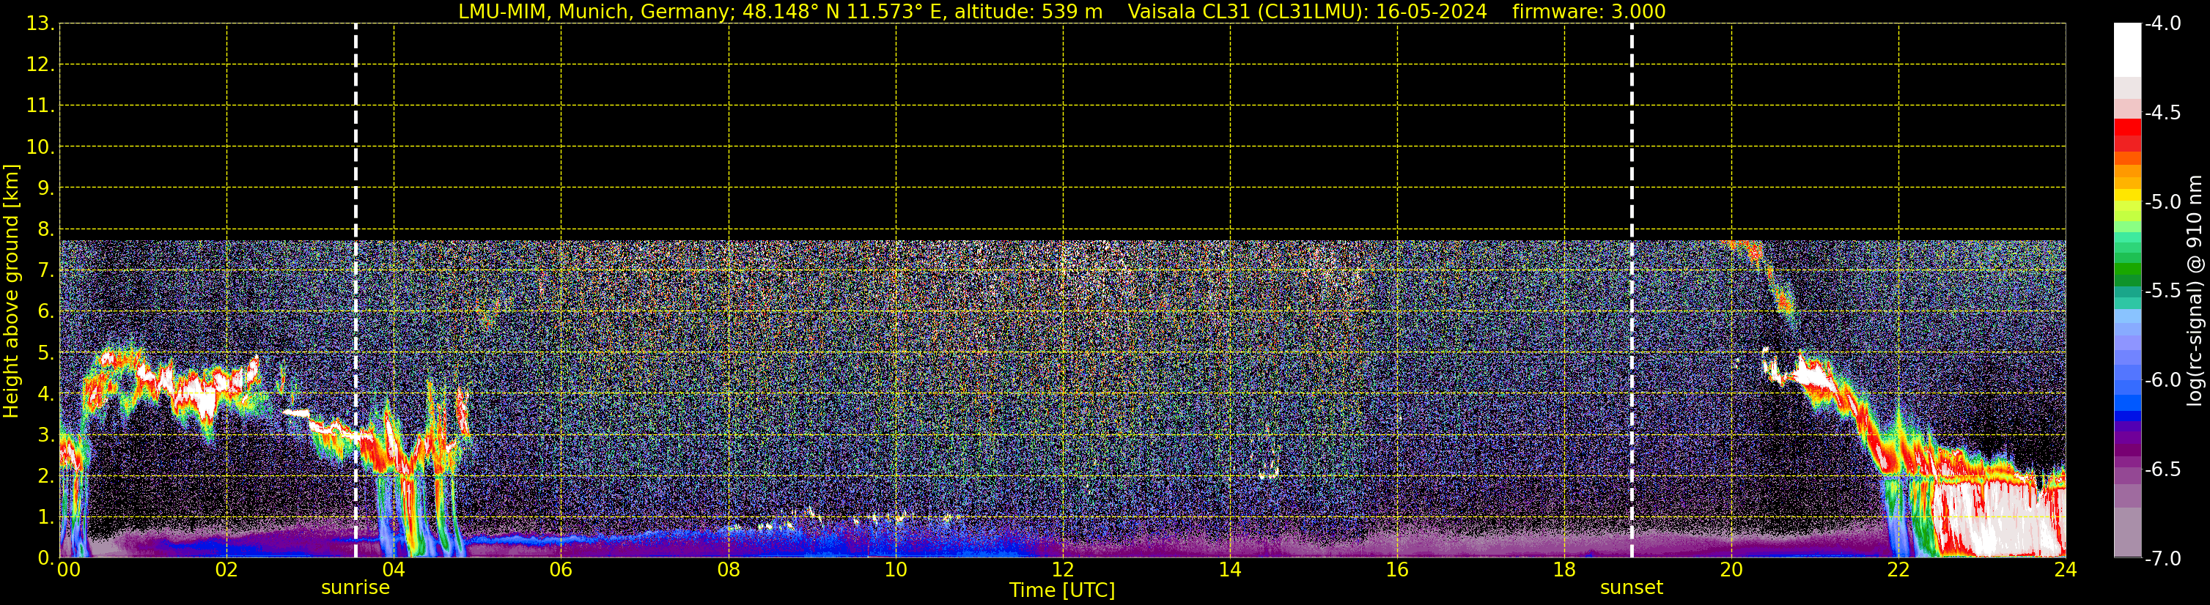The height and width of the screenshot is (605, 2210).
Task: Click the '14' time axis tick label
Action: [1230, 570]
